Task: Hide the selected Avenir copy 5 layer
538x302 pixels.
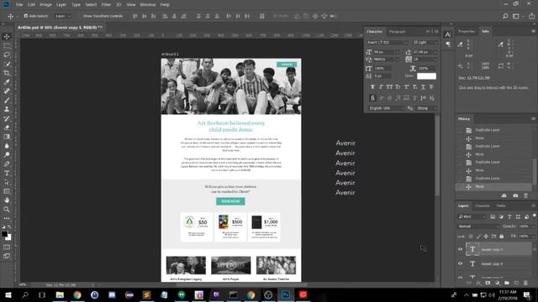Action: (461, 249)
